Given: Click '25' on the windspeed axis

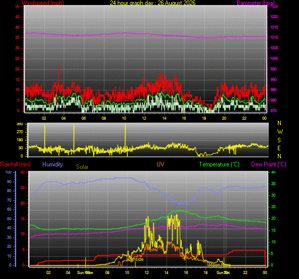Looking at the screenshot, I should 17,58.
